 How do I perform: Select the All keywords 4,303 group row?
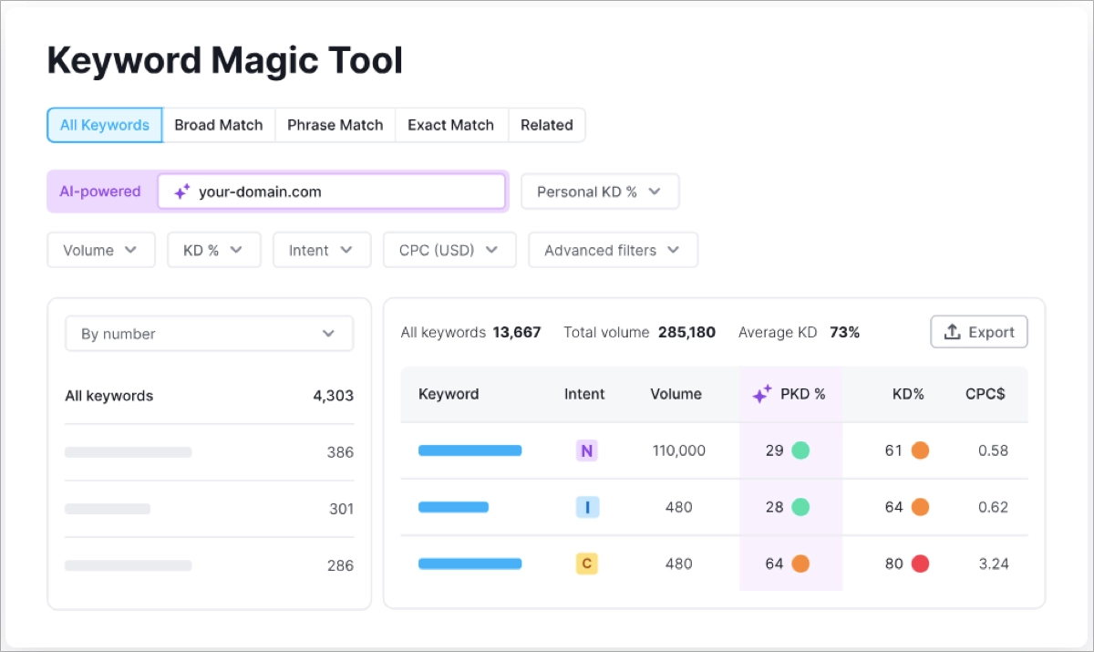[209, 396]
